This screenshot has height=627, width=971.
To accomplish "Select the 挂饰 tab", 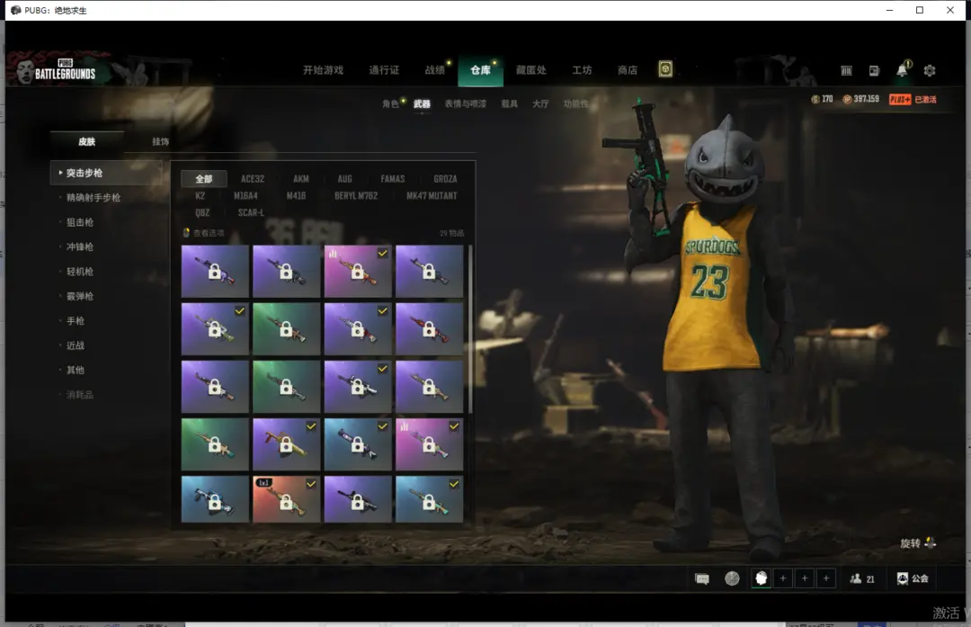I will (x=160, y=141).
